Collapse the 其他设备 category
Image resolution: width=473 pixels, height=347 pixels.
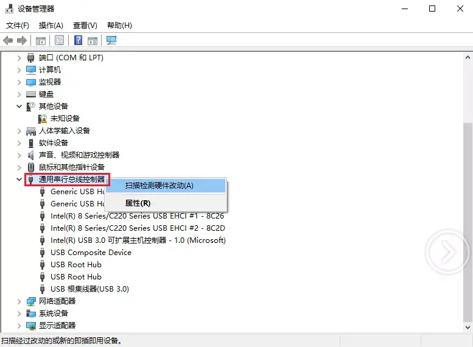(x=19, y=107)
